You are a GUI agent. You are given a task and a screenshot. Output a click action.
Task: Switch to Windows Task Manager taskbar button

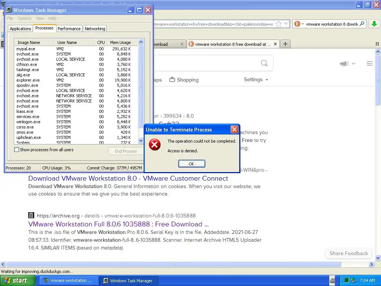tap(129, 281)
